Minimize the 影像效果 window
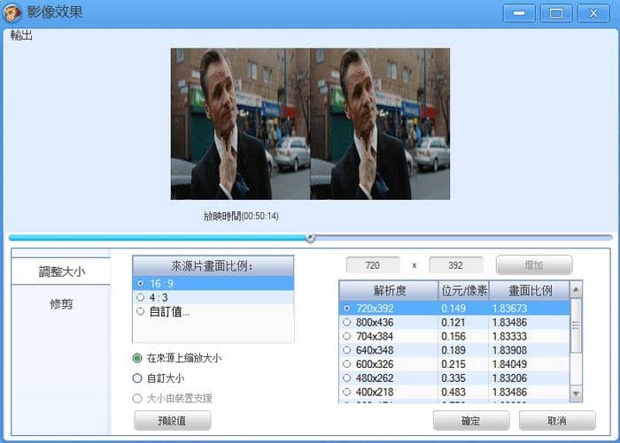The height and width of the screenshot is (443, 620). 519,13
